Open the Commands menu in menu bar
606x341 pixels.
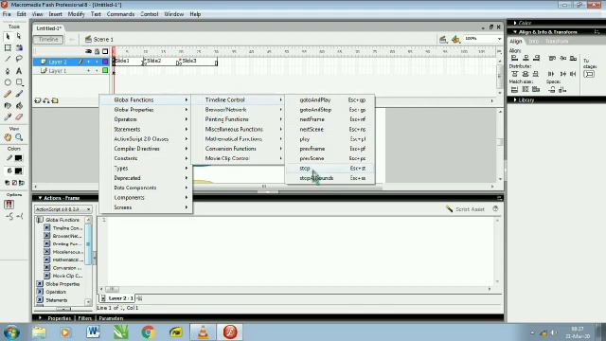(120, 14)
